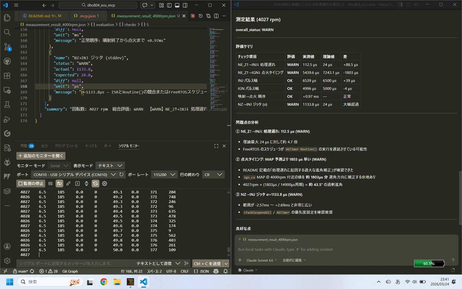The image size is (462, 289).
Task: Open the Search view in activity bar
Action: tap(7, 32)
